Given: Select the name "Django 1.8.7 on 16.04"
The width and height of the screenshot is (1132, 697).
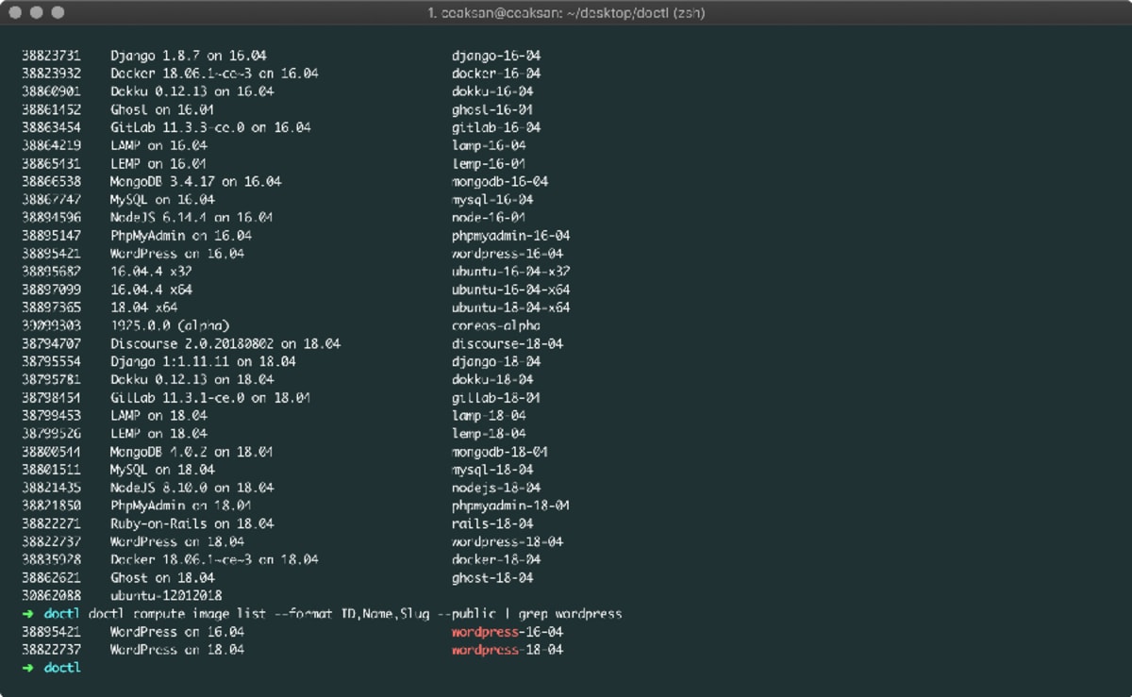Looking at the screenshot, I should 188,56.
